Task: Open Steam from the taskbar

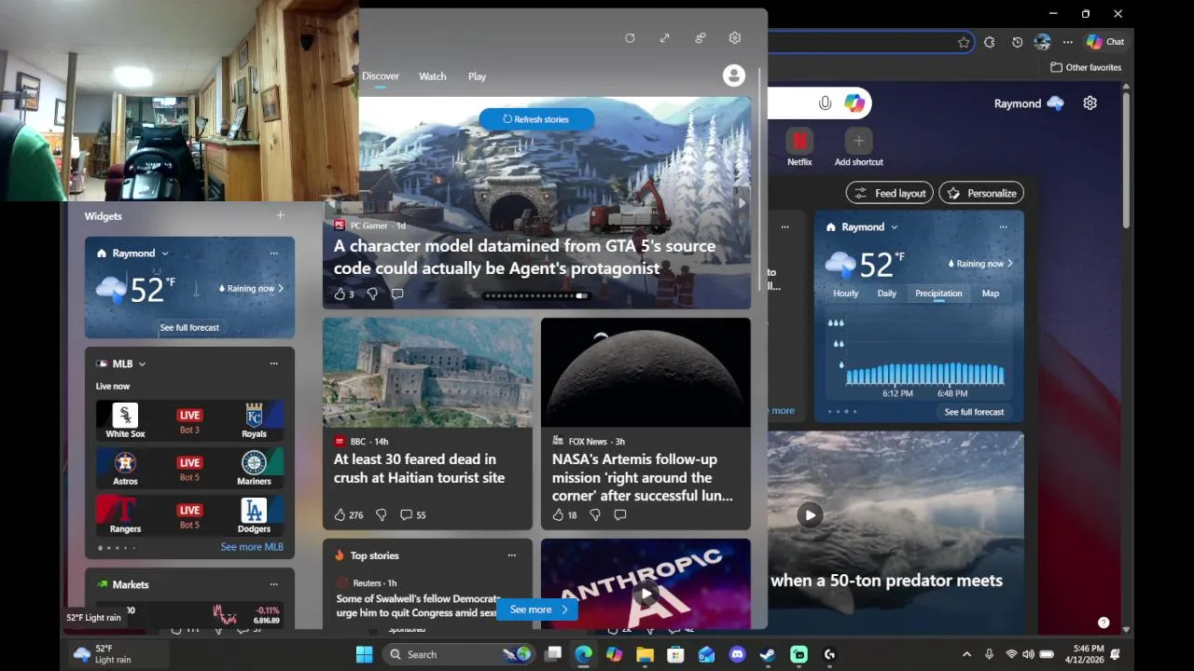Action: click(768, 654)
